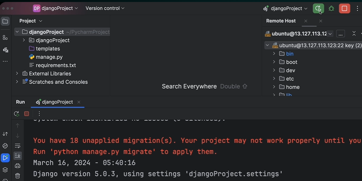Click the 'Django version 5.0.3' console line
The height and width of the screenshot is (181, 362).
(158, 173)
